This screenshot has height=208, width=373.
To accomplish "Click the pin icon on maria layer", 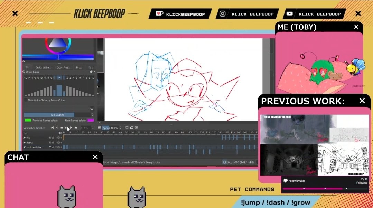I will click(x=24, y=142).
